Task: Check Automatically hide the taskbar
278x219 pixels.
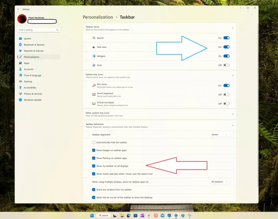Action: 93,142
